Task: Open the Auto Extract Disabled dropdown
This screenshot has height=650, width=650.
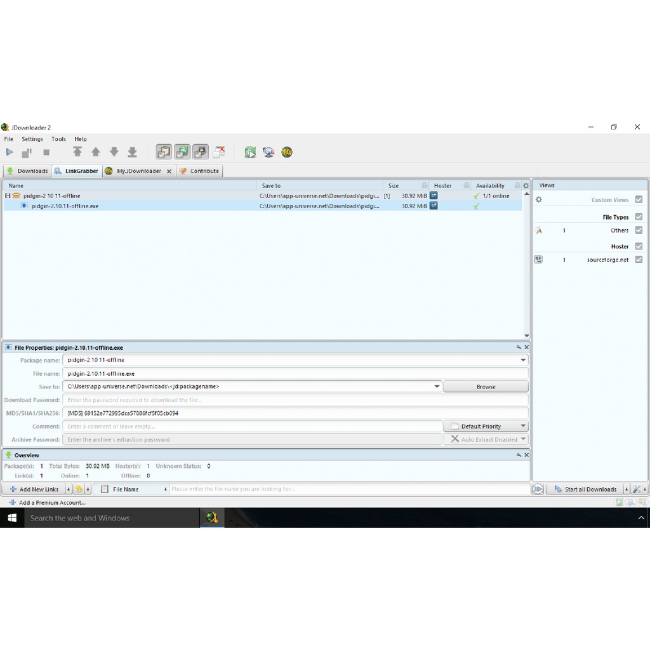Action: (x=486, y=439)
